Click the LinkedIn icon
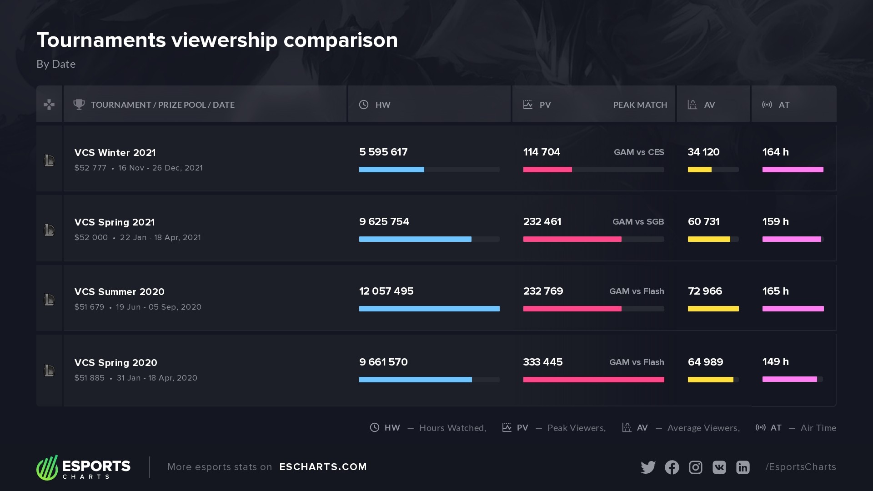 [743, 467]
